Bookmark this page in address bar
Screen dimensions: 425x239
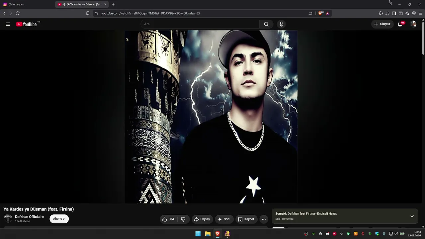[88, 13]
